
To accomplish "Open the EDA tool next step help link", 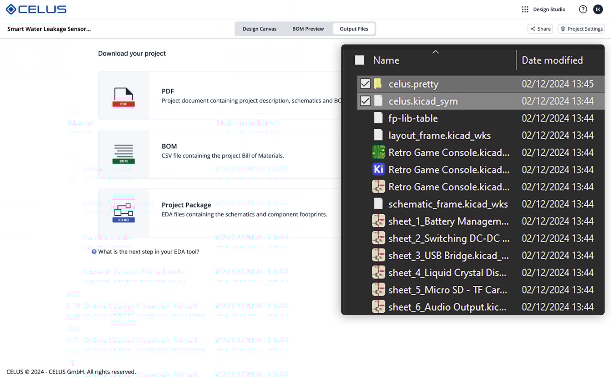I will [145, 251].
